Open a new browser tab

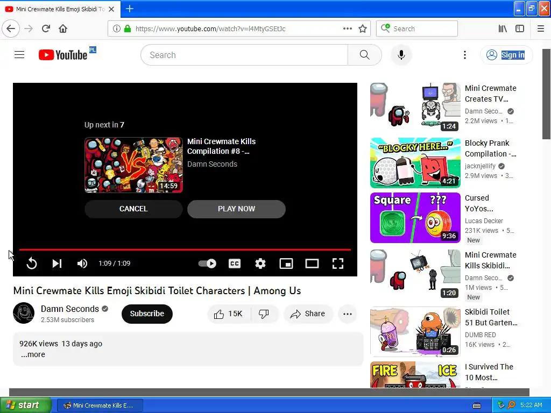pos(129,9)
